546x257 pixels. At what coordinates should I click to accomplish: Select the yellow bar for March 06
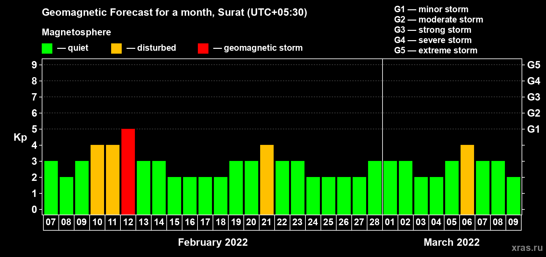pyautogui.click(x=467, y=180)
